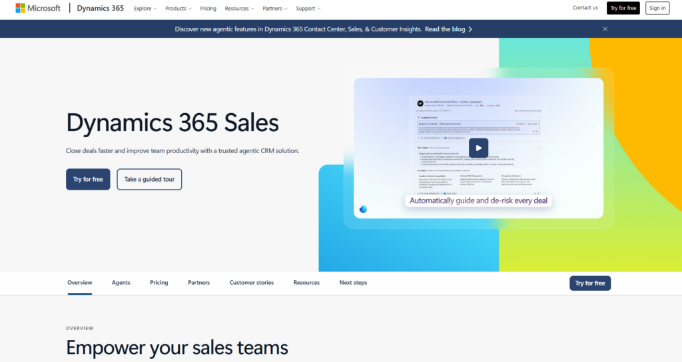Viewport: 682px width, 362px height.
Task: Click the chevron arrow after Read the blog
Action: click(x=470, y=29)
